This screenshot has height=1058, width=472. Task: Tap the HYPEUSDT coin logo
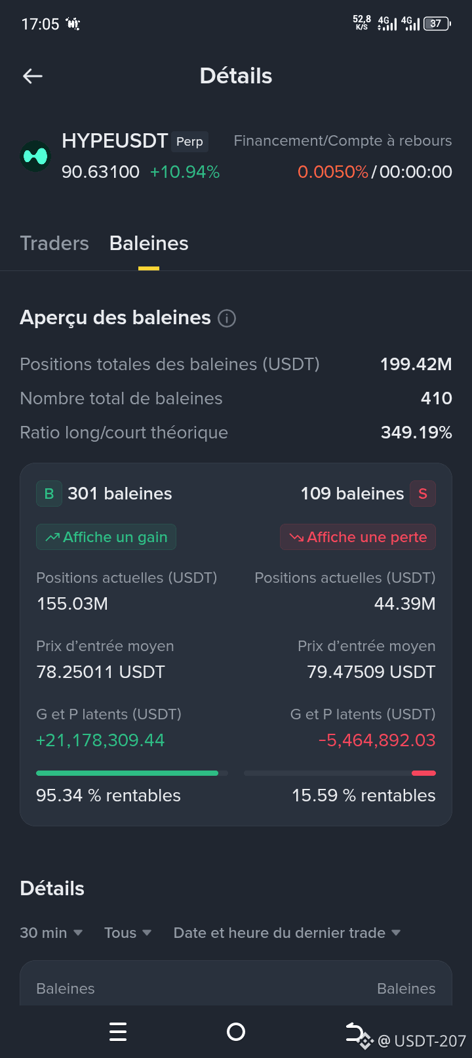pos(35,156)
